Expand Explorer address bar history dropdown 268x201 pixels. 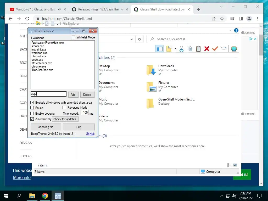pos(132,39)
